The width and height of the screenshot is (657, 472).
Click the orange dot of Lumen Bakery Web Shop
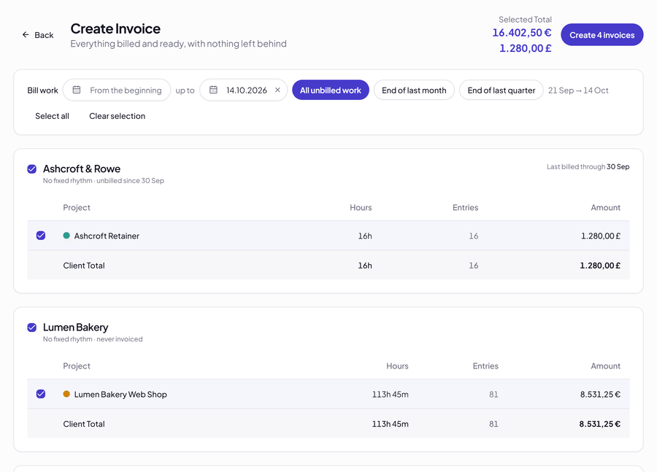coord(66,394)
